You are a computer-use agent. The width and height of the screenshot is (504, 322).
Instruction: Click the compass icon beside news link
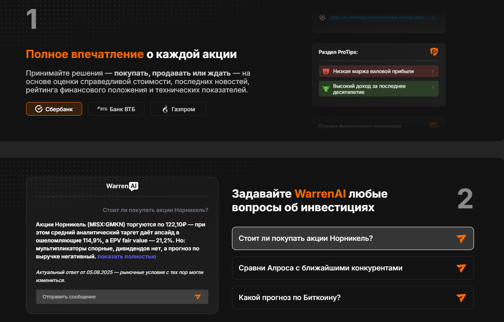323,18
